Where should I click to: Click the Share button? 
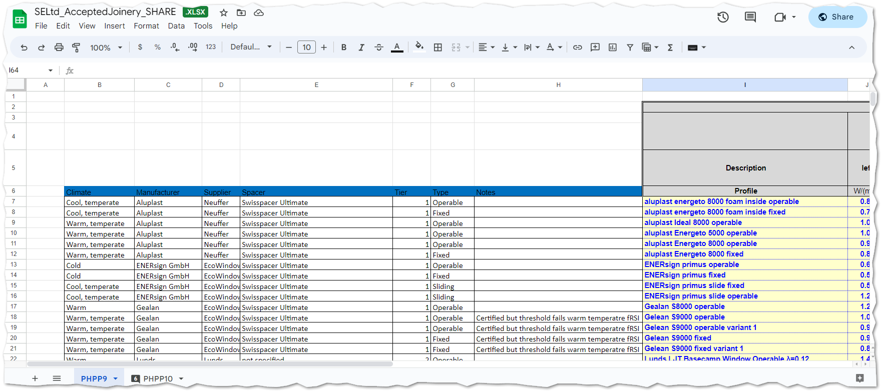point(838,17)
